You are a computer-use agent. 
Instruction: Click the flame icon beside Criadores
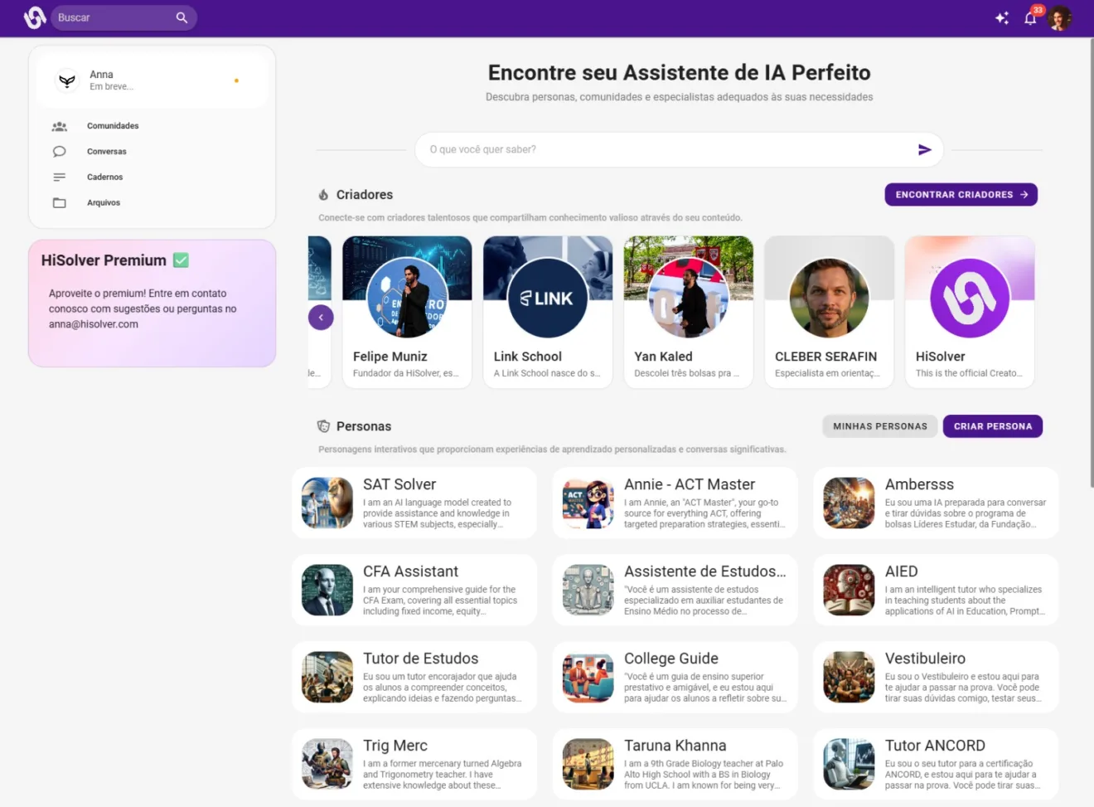pyautogui.click(x=323, y=195)
